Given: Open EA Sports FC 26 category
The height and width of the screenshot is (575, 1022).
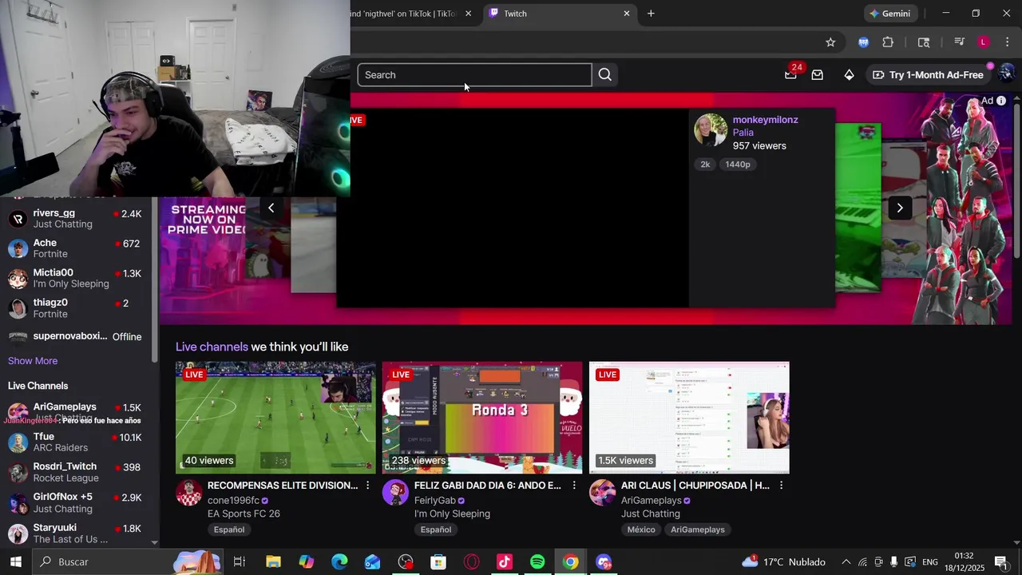Looking at the screenshot, I should 244,514.
